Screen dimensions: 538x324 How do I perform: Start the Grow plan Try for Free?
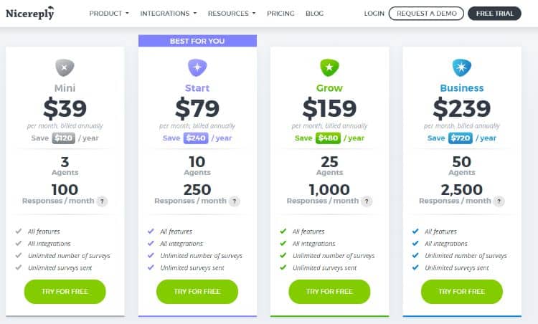(329, 292)
